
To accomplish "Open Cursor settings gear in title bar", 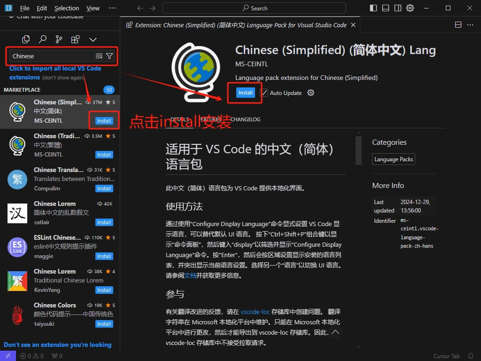I will pyautogui.click(x=410, y=8).
